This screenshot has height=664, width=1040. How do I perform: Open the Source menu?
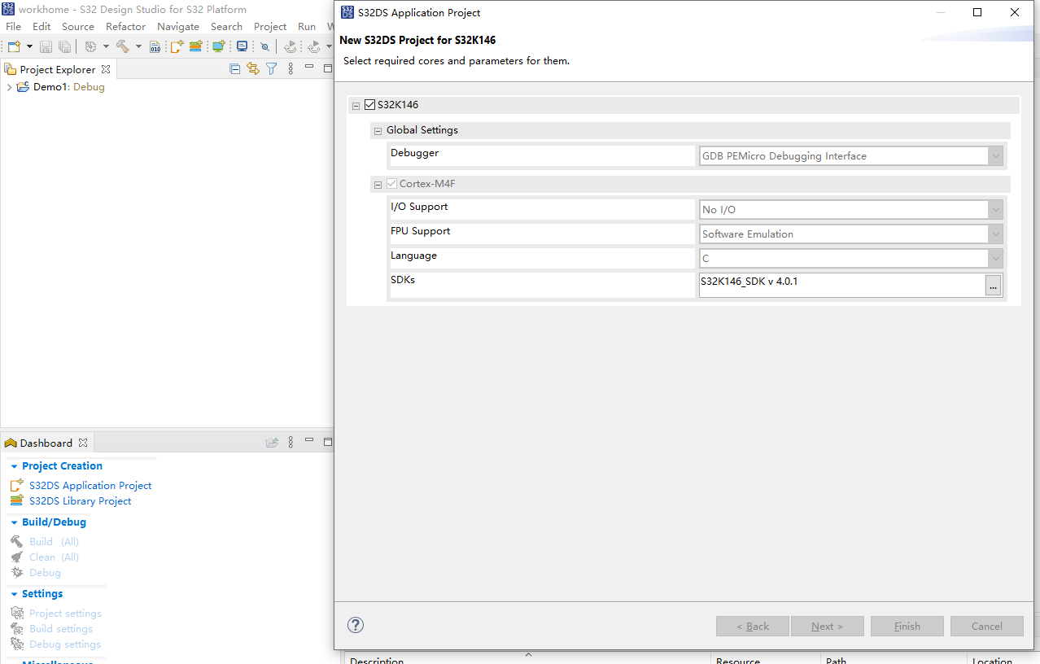[x=78, y=26]
